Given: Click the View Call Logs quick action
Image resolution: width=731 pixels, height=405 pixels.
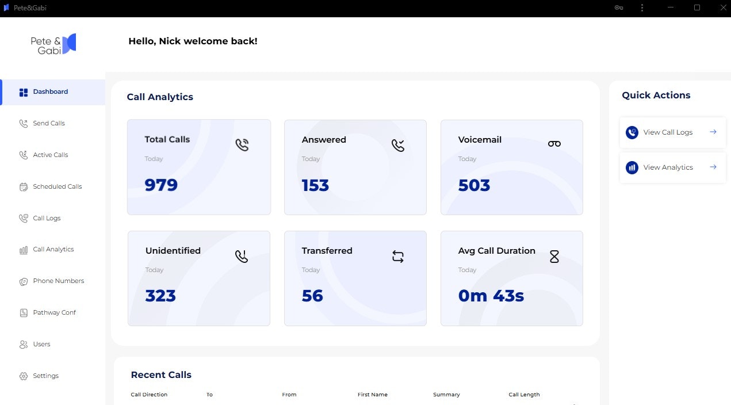Looking at the screenshot, I should pos(673,132).
